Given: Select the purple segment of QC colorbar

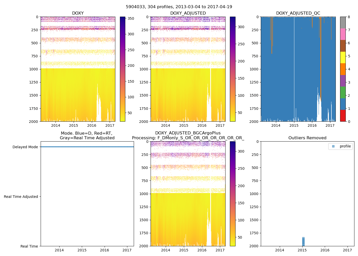Looking at the screenshot, I should click(343, 81).
